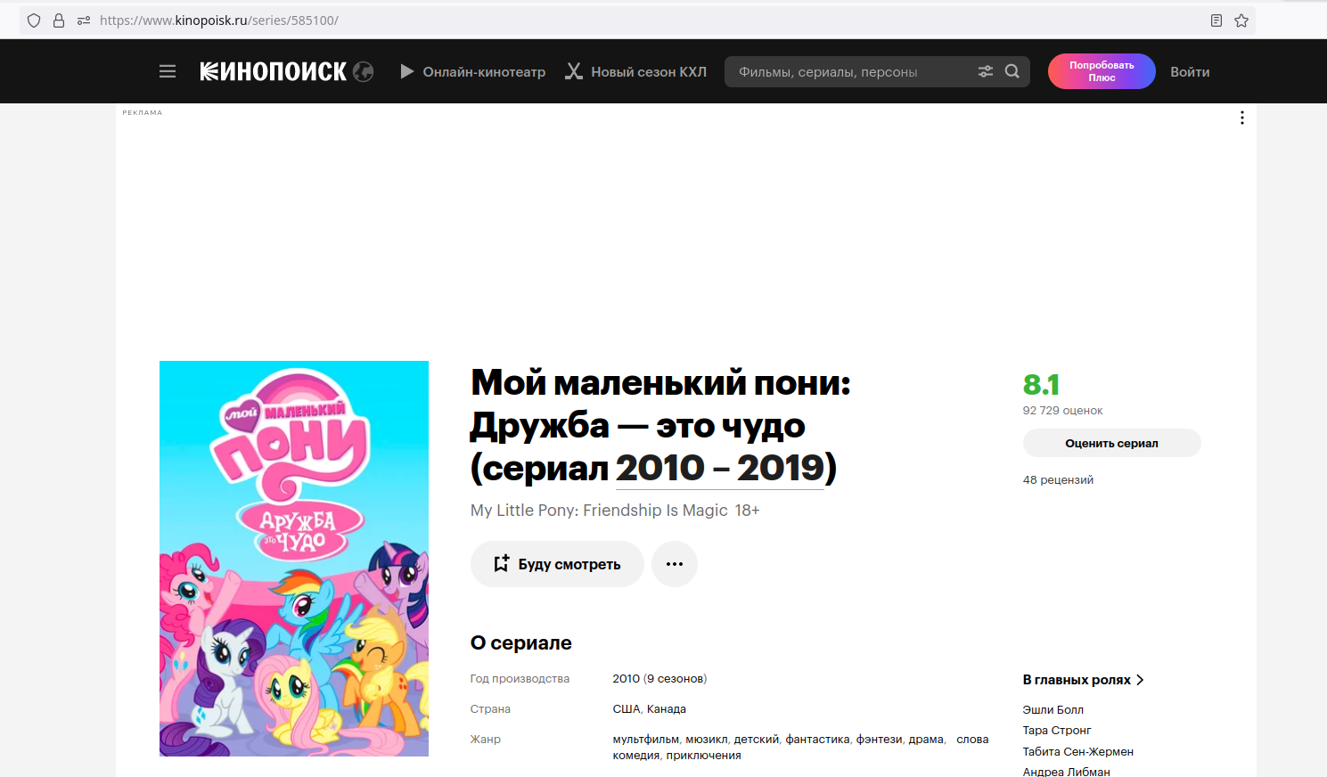Click "Войти" to sign in
This screenshot has width=1327, height=777.
tap(1190, 71)
